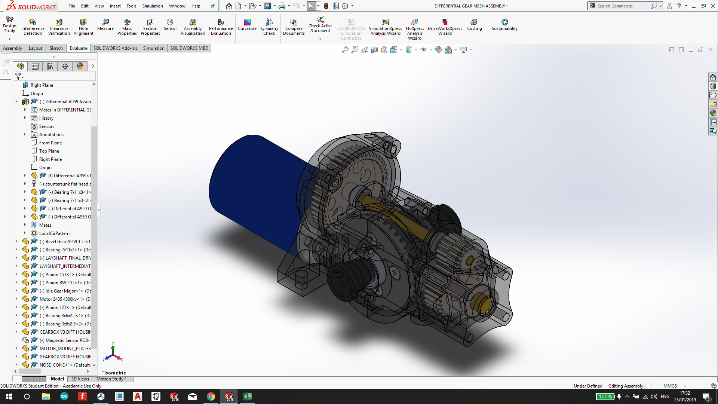Launch Clearance Verification
This screenshot has width=718, height=404.
click(x=59, y=27)
